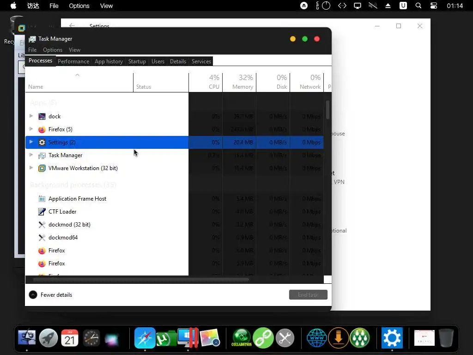This screenshot has width=473, height=355.
Task: Click the dock process icon in Task Manager
Action: coord(42,116)
